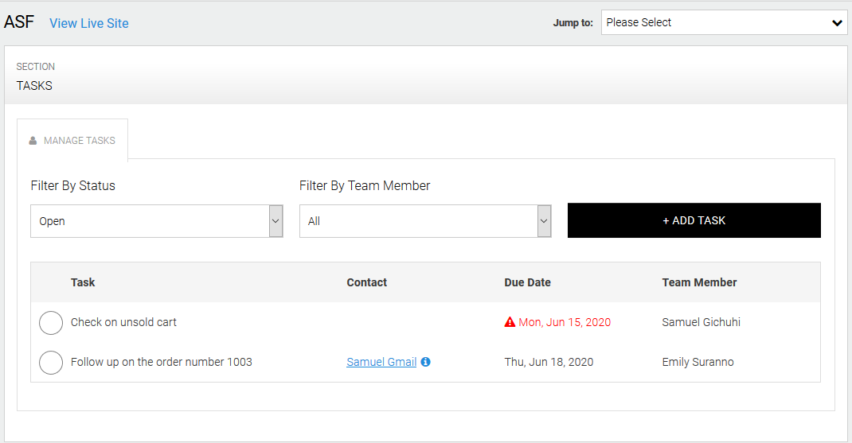Click the Due Date column header
The height and width of the screenshot is (443, 852).
527,282
